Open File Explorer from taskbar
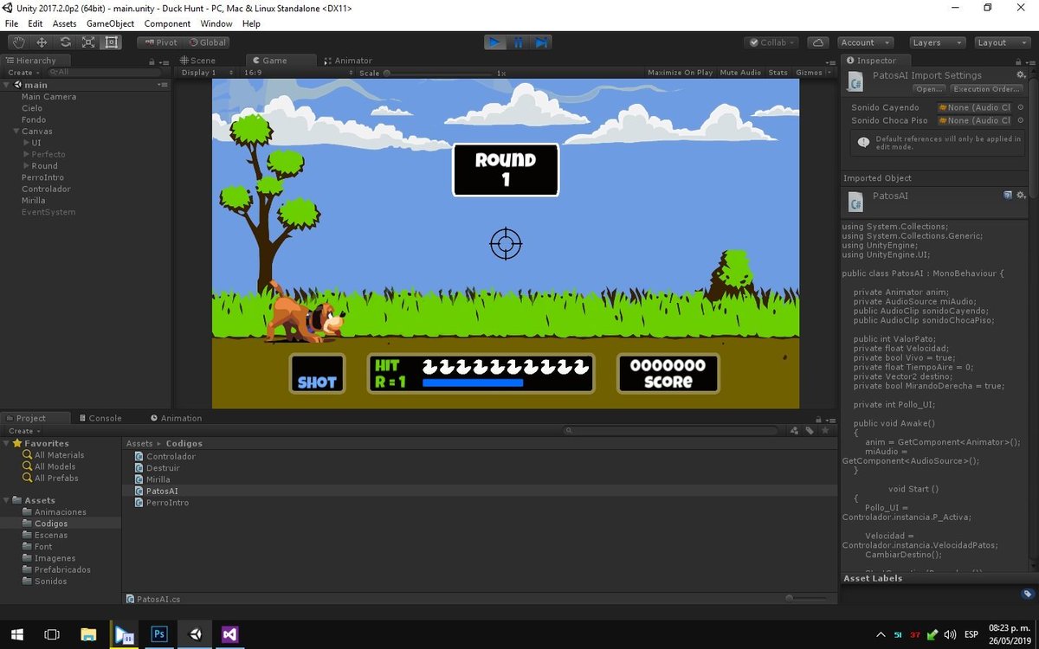Screen dimensions: 1039x649 pyautogui.click(x=88, y=634)
